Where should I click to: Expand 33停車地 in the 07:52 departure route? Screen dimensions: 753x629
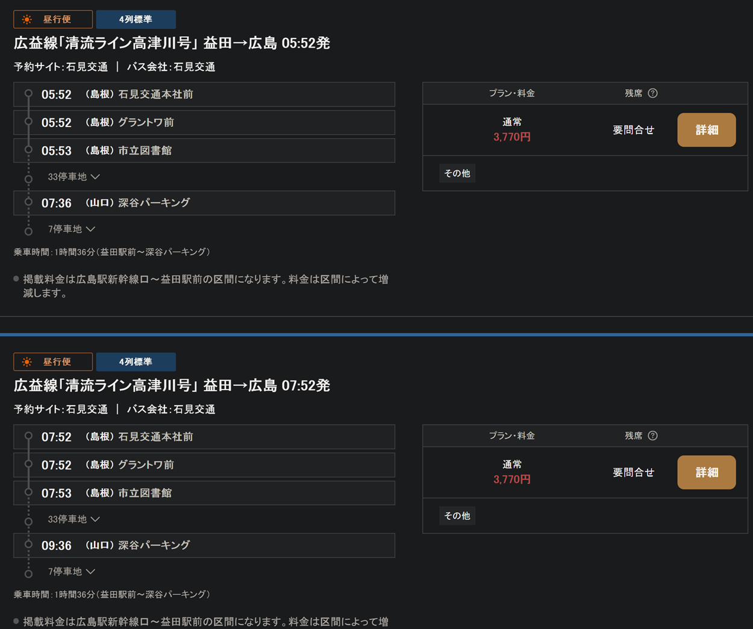73,519
